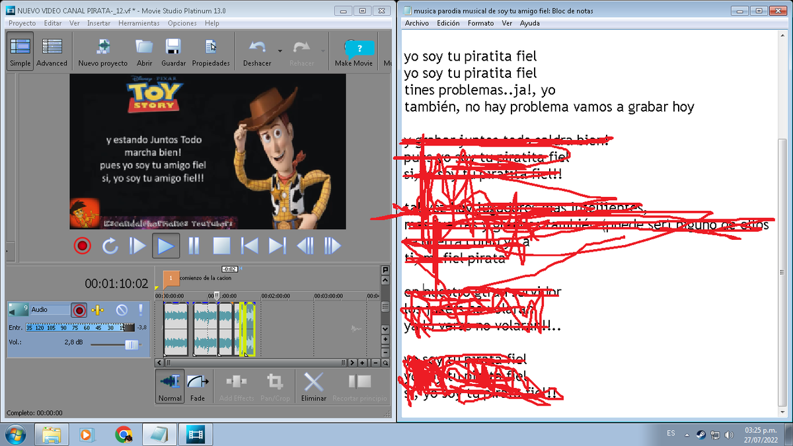Open the Proyecto menu
The height and width of the screenshot is (446, 793).
point(22,23)
